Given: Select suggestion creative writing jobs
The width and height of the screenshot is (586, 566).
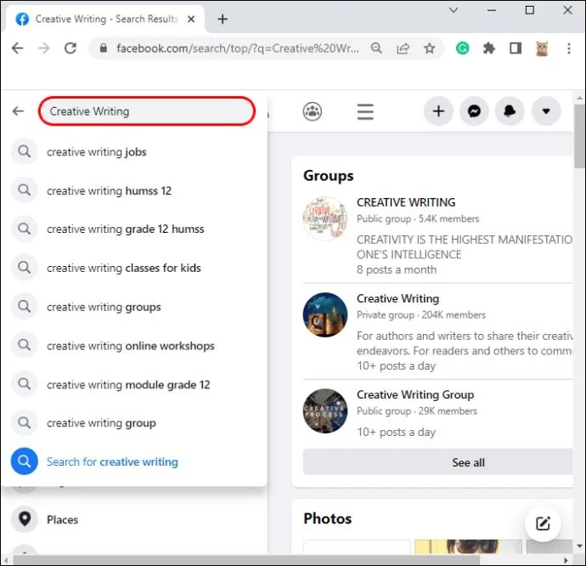Looking at the screenshot, I should click(134, 152).
